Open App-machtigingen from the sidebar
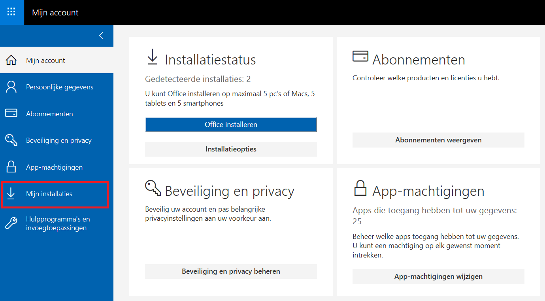This screenshot has height=301, width=545. pyautogui.click(x=54, y=167)
